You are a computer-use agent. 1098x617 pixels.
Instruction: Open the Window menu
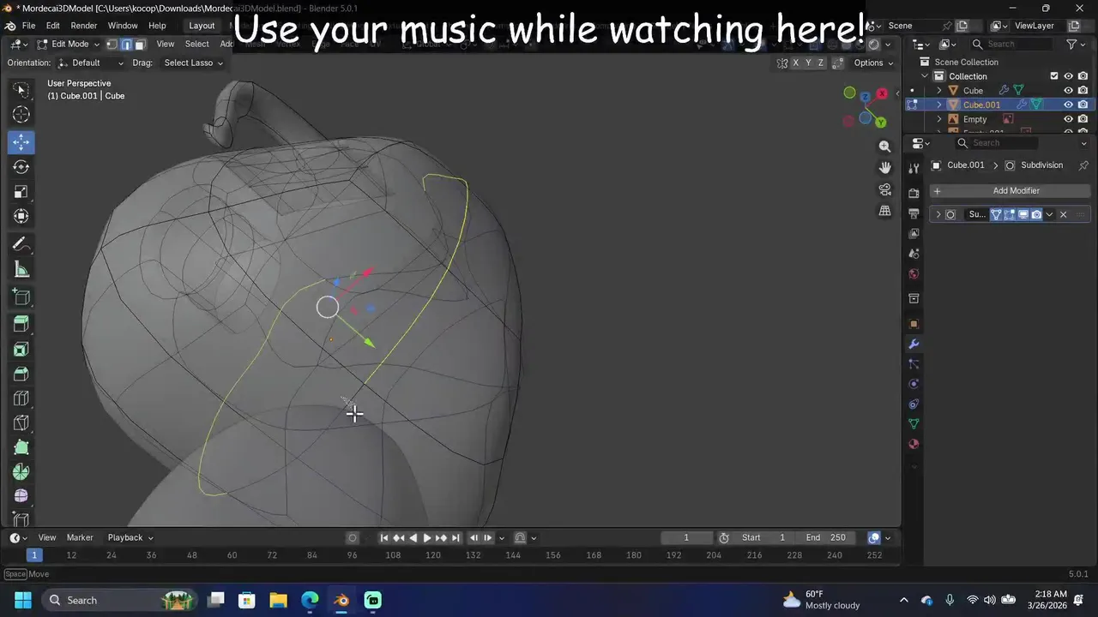pyautogui.click(x=123, y=26)
